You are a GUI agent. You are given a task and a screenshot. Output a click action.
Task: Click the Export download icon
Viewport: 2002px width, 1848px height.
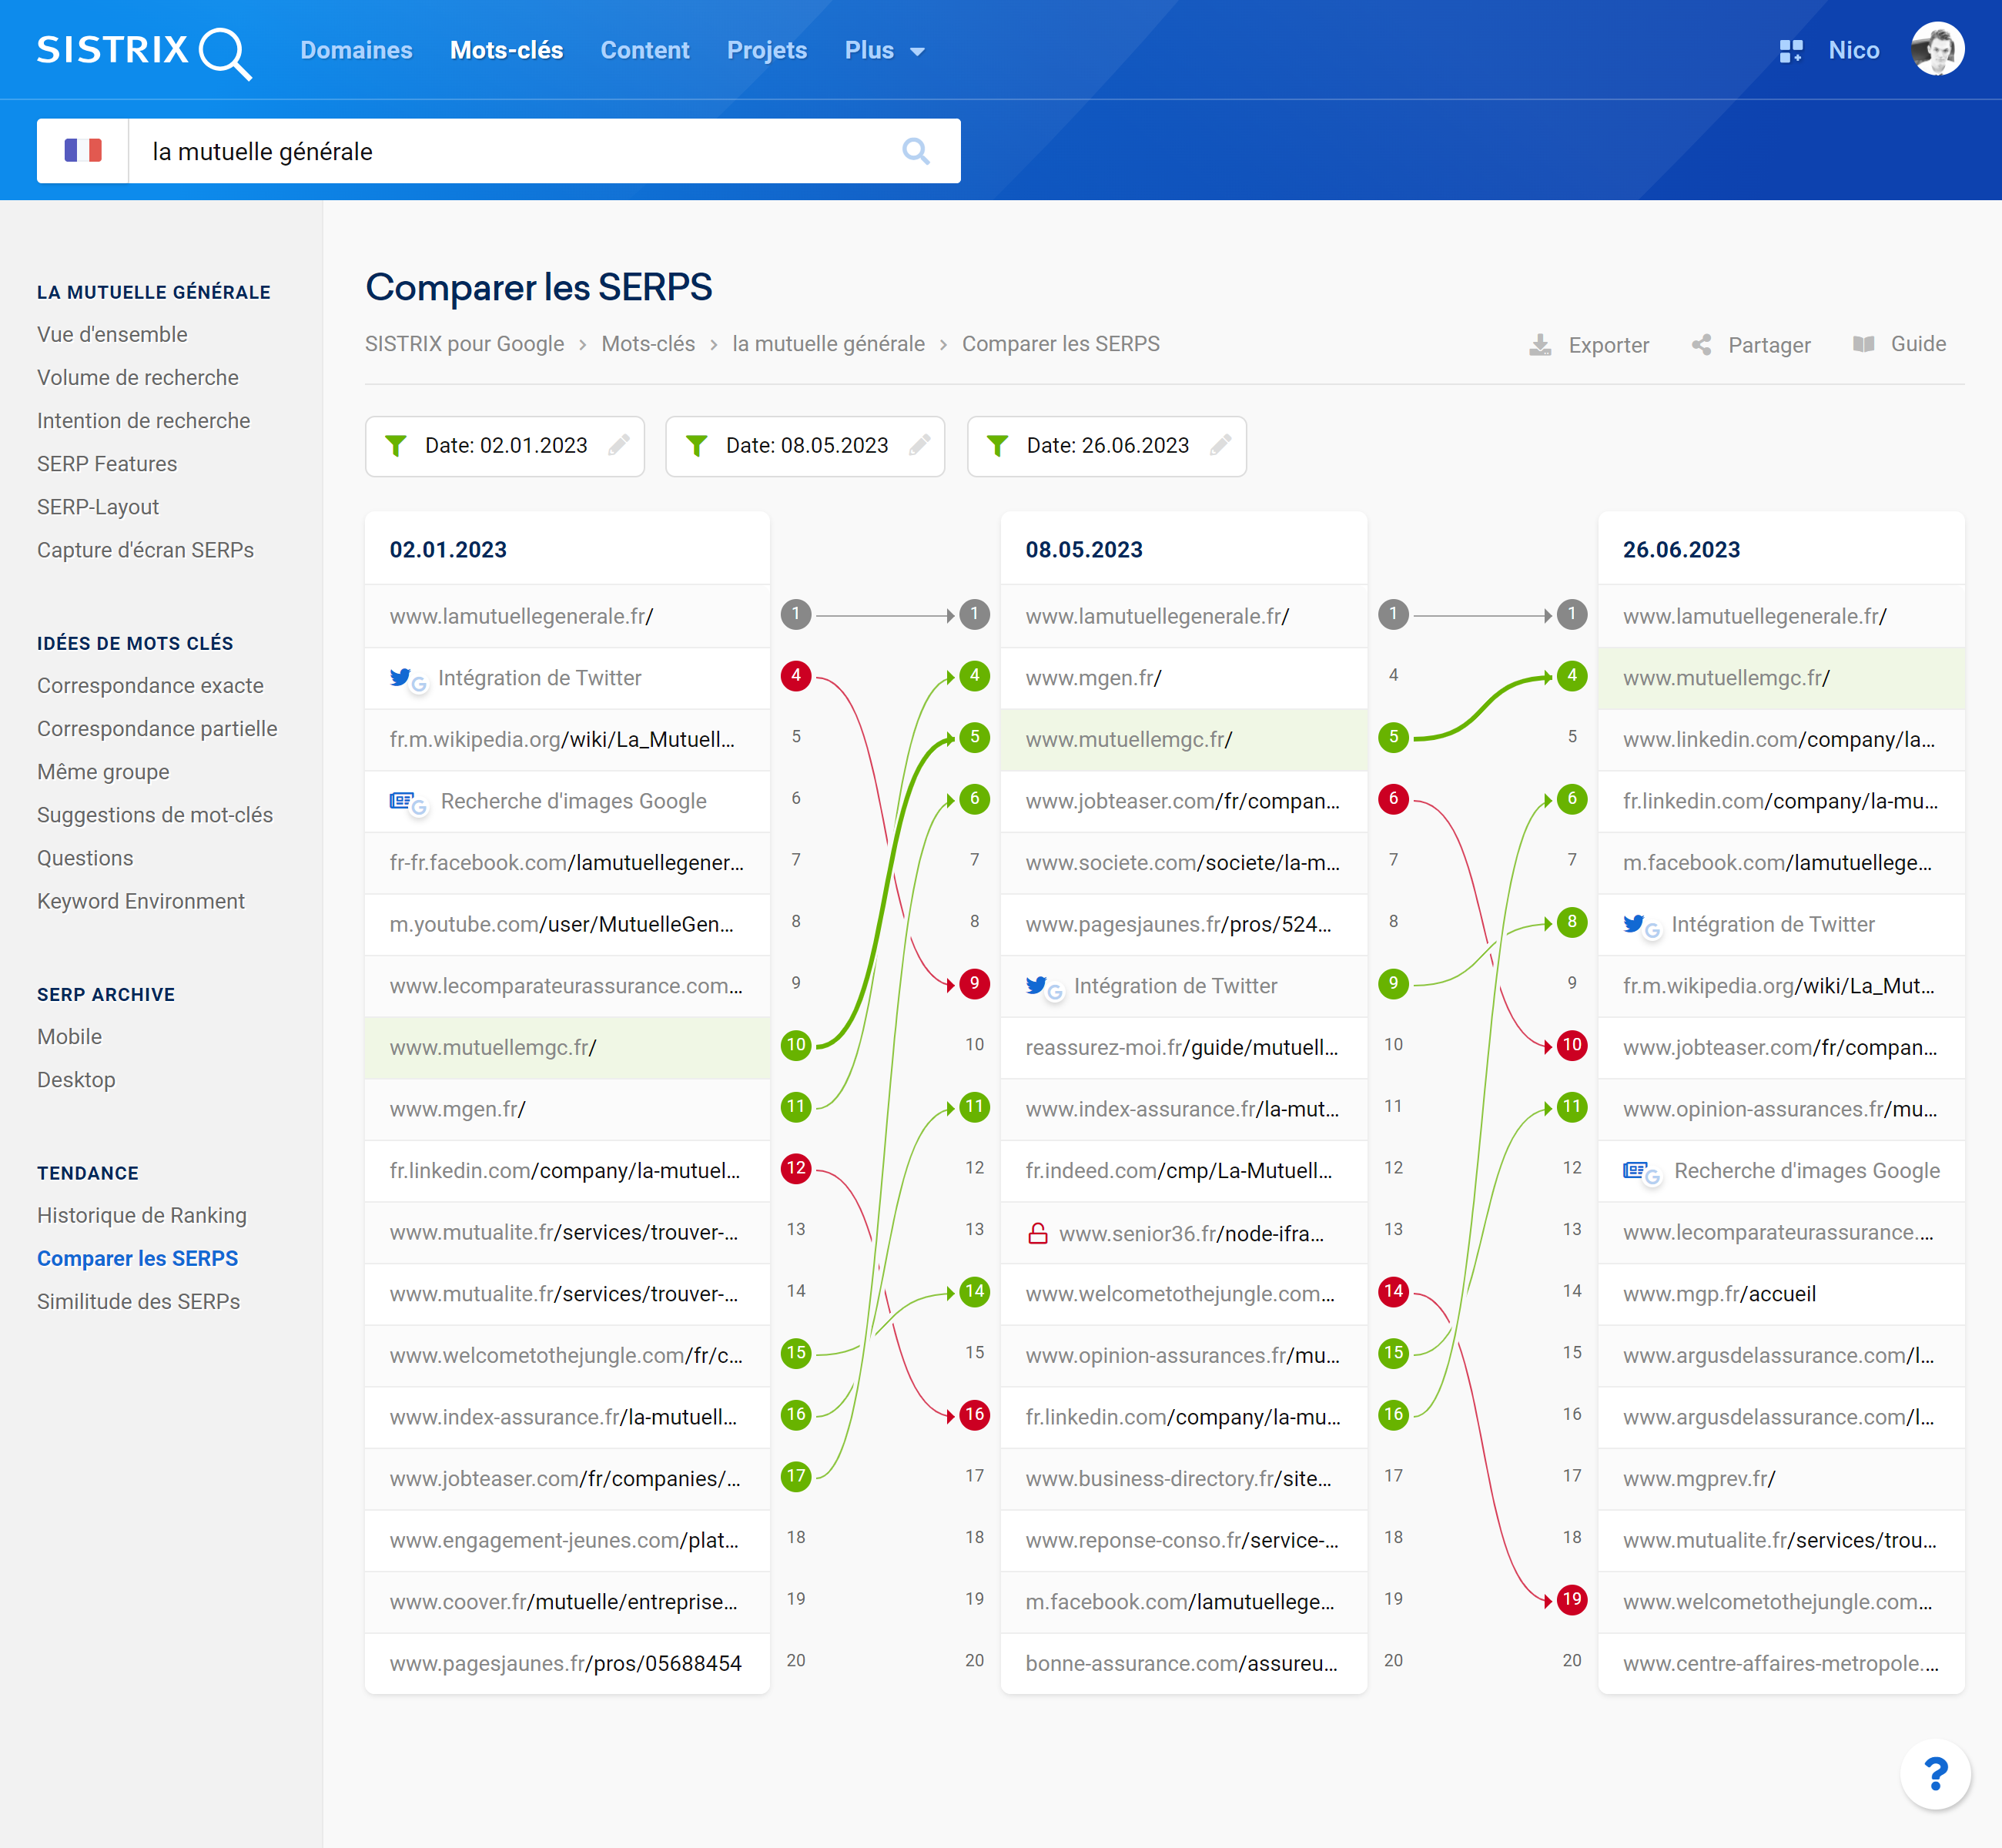pos(1540,345)
